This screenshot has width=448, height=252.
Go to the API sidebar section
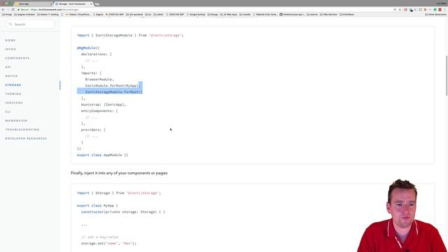point(8,67)
